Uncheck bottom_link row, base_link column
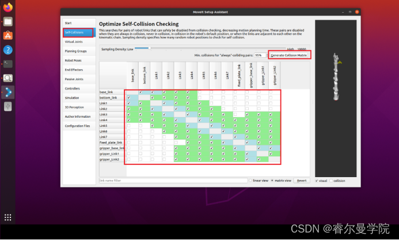This screenshot has width=399, height=240. point(129,97)
